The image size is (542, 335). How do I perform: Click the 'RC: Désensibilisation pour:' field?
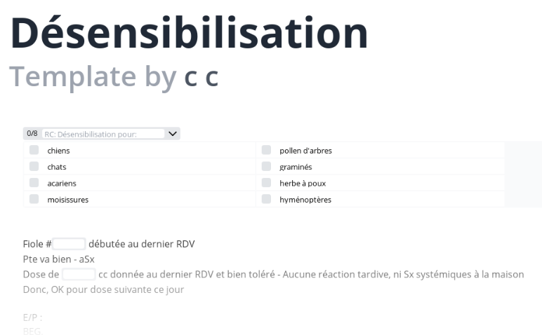pos(102,134)
